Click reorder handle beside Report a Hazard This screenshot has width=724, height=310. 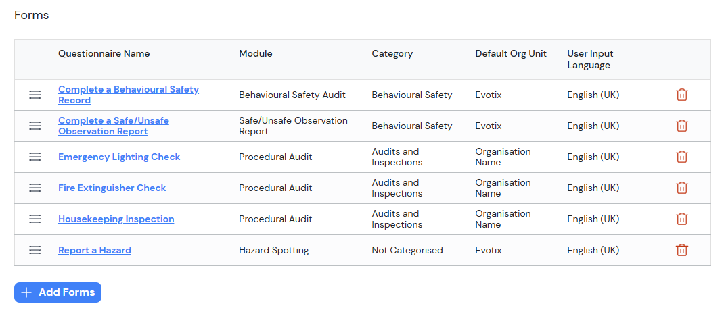[35, 250]
